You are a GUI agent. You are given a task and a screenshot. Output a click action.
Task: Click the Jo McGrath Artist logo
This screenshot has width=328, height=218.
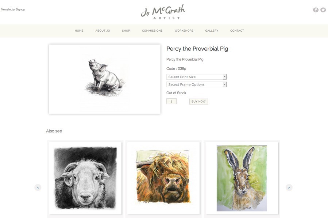(163, 12)
